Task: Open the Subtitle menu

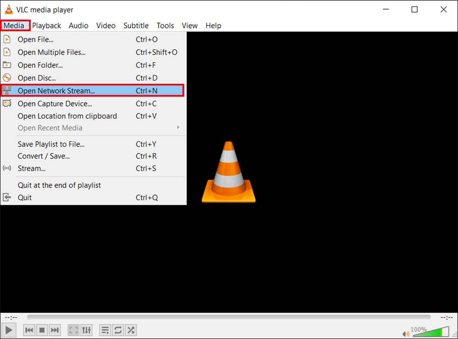Action: coord(136,25)
